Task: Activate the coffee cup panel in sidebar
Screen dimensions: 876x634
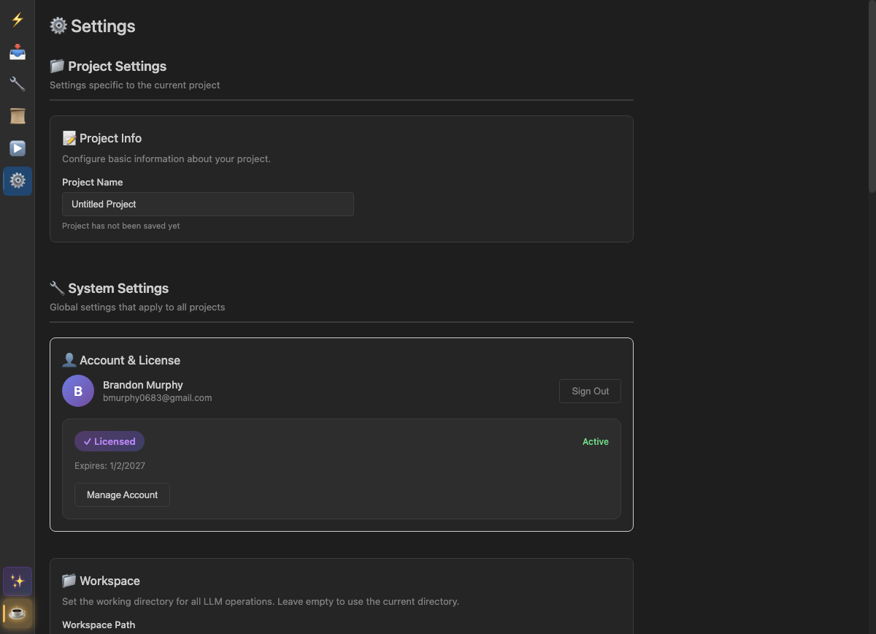Action: (x=17, y=614)
